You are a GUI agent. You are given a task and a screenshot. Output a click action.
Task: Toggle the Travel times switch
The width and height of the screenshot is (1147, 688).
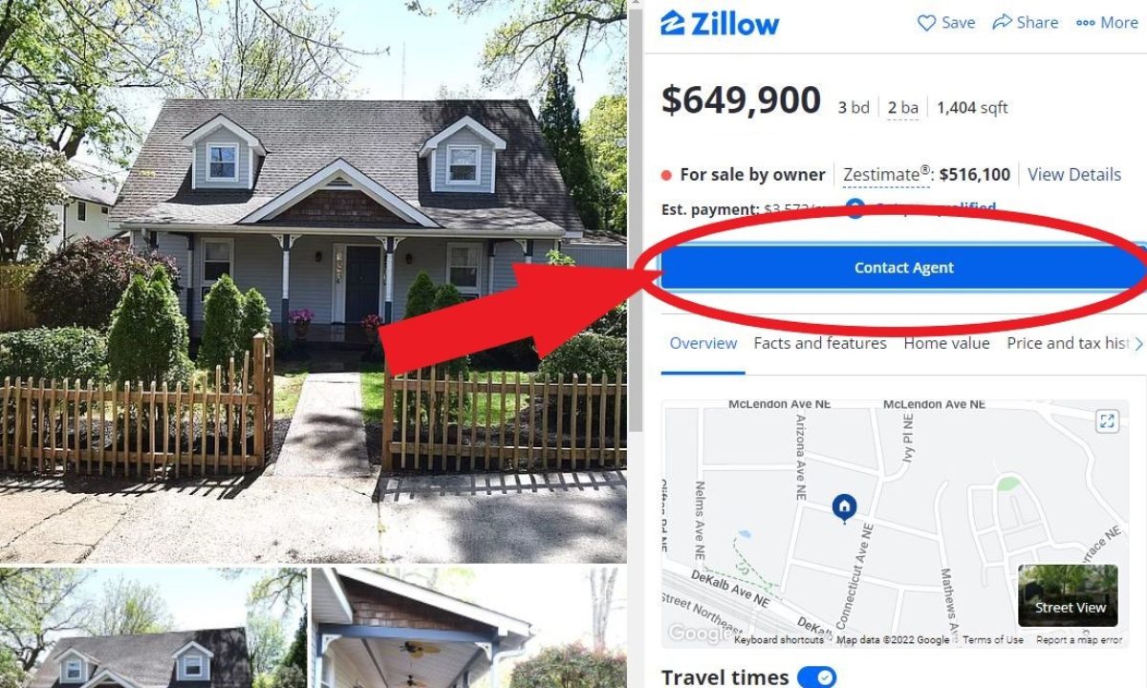(x=816, y=677)
